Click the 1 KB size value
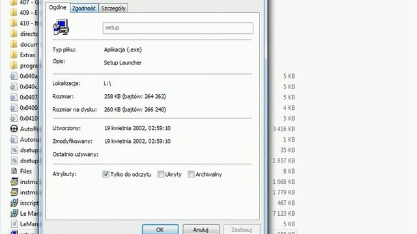Image resolution: width=417 pixels, height=234 pixels. click(x=289, y=139)
